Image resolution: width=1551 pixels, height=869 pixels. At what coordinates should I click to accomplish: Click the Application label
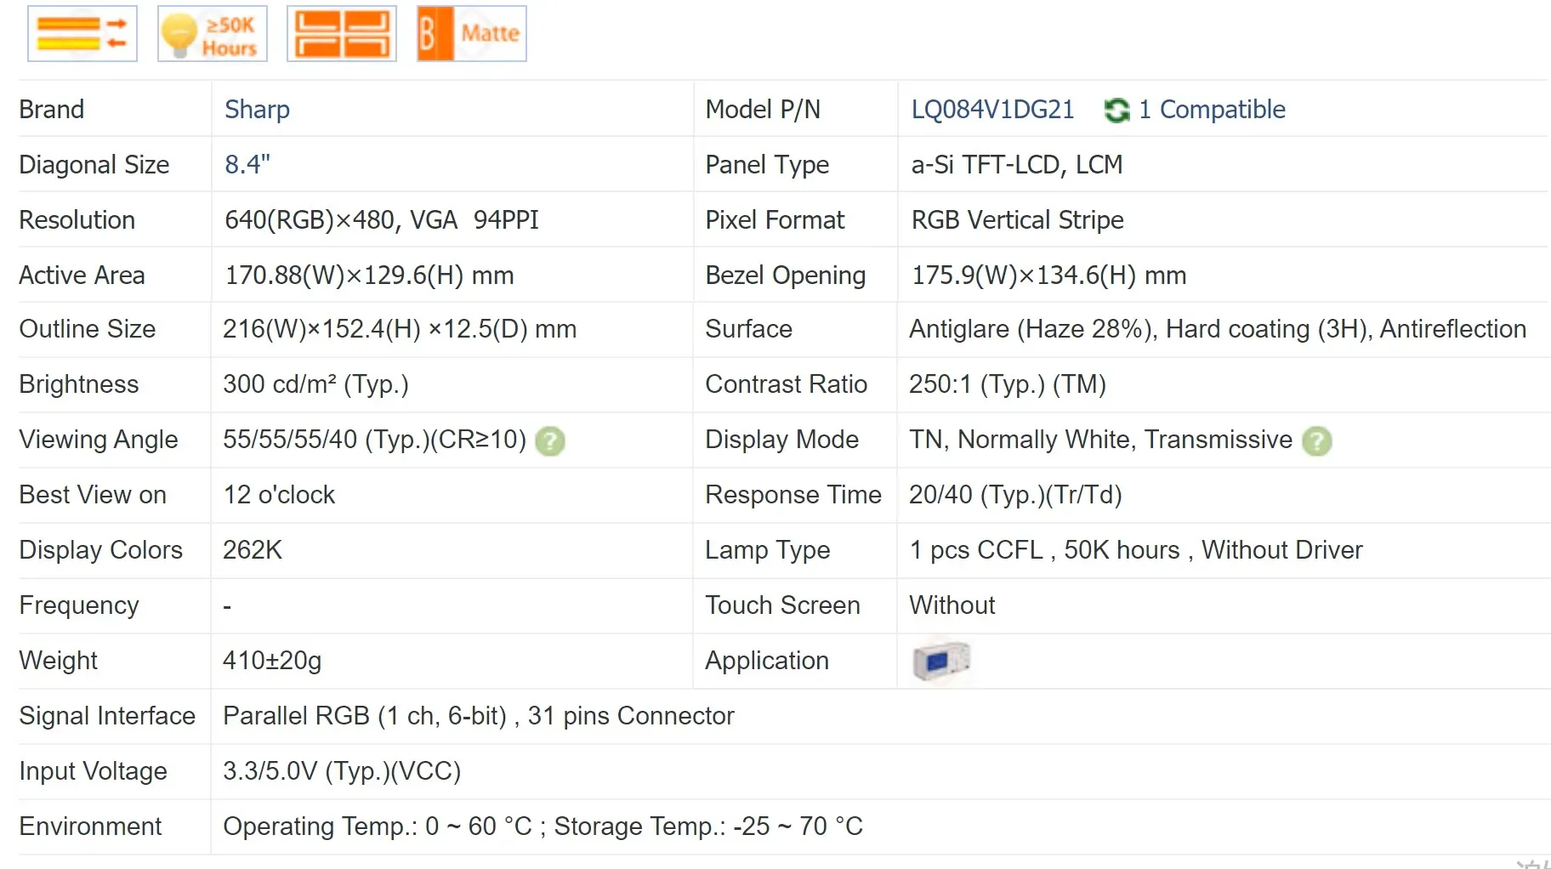(767, 661)
